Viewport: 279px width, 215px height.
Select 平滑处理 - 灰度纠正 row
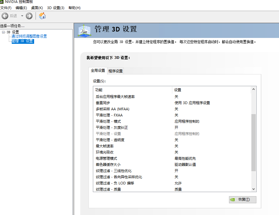tap(172, 128)
